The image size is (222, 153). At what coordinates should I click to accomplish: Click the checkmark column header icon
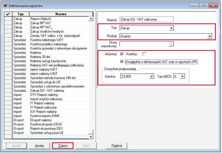point(8,14)
